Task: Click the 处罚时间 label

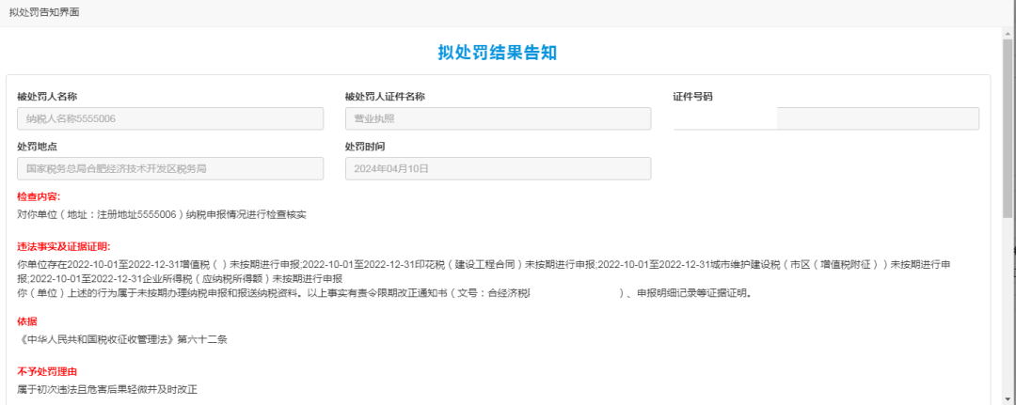Action: point(365,147)
